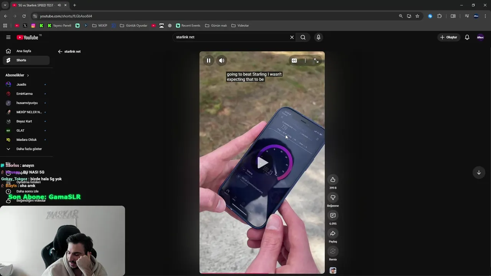This screenshot has width=491, height=276.
Task: Open the bookmarks apps grid icon
Action: tap(5, 26)
